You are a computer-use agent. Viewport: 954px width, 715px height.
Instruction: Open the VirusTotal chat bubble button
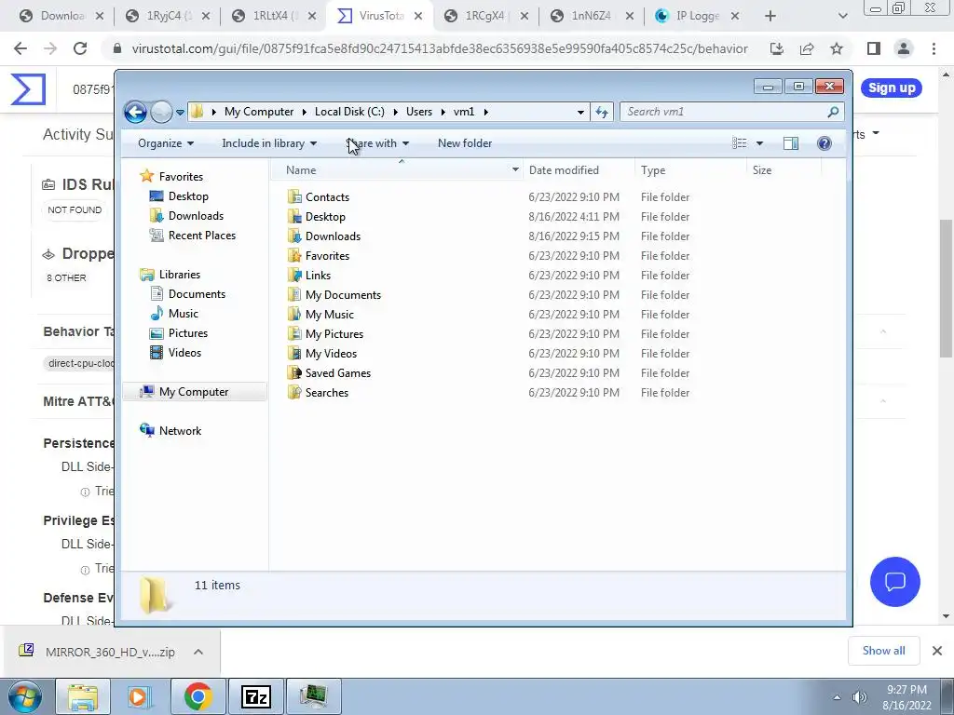point(895,582)
